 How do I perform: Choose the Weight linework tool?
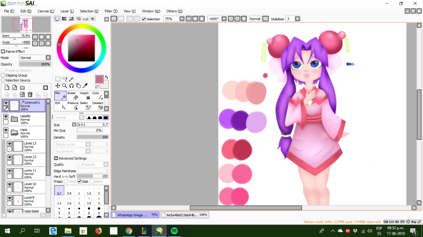(x=85, y=96)
